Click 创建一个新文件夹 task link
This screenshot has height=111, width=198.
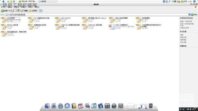coord(186,22)
